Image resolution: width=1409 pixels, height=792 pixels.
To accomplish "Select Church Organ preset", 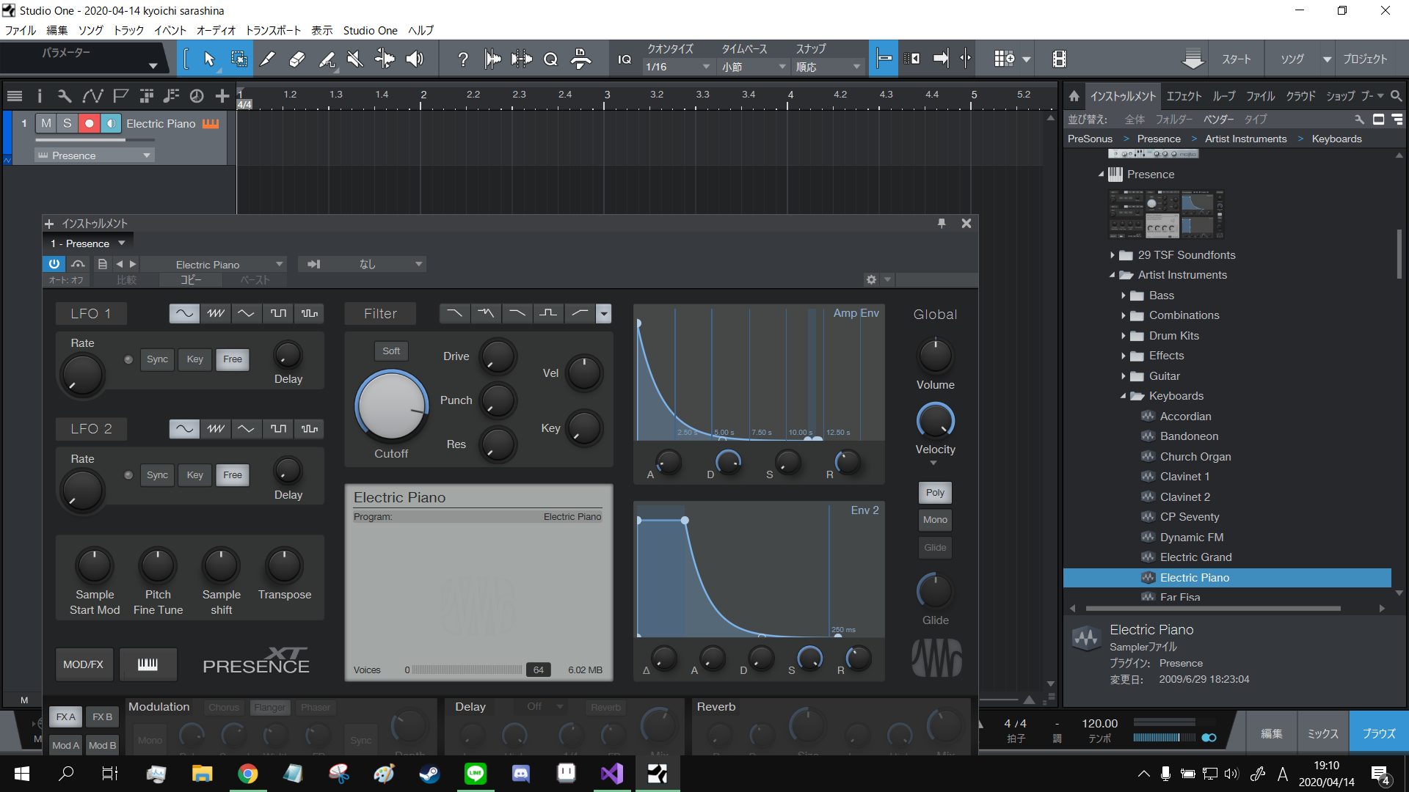I will 1195,456.
